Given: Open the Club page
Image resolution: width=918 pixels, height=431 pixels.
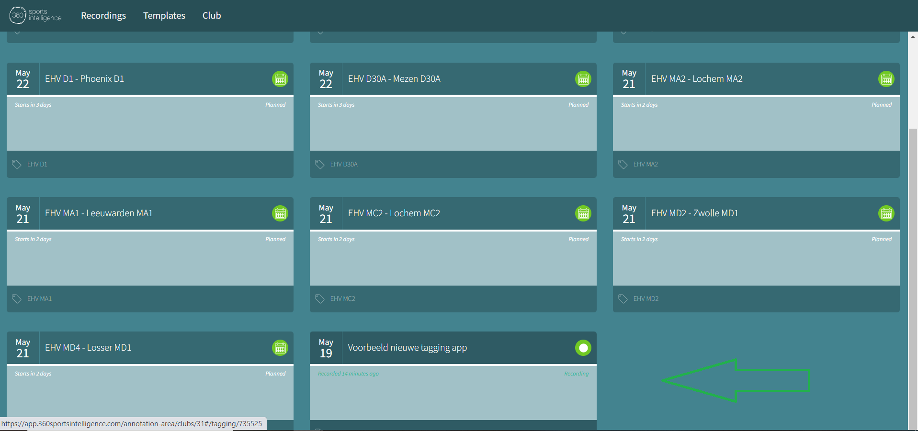Looking at the screenshot, I should [x=211, y=15].
